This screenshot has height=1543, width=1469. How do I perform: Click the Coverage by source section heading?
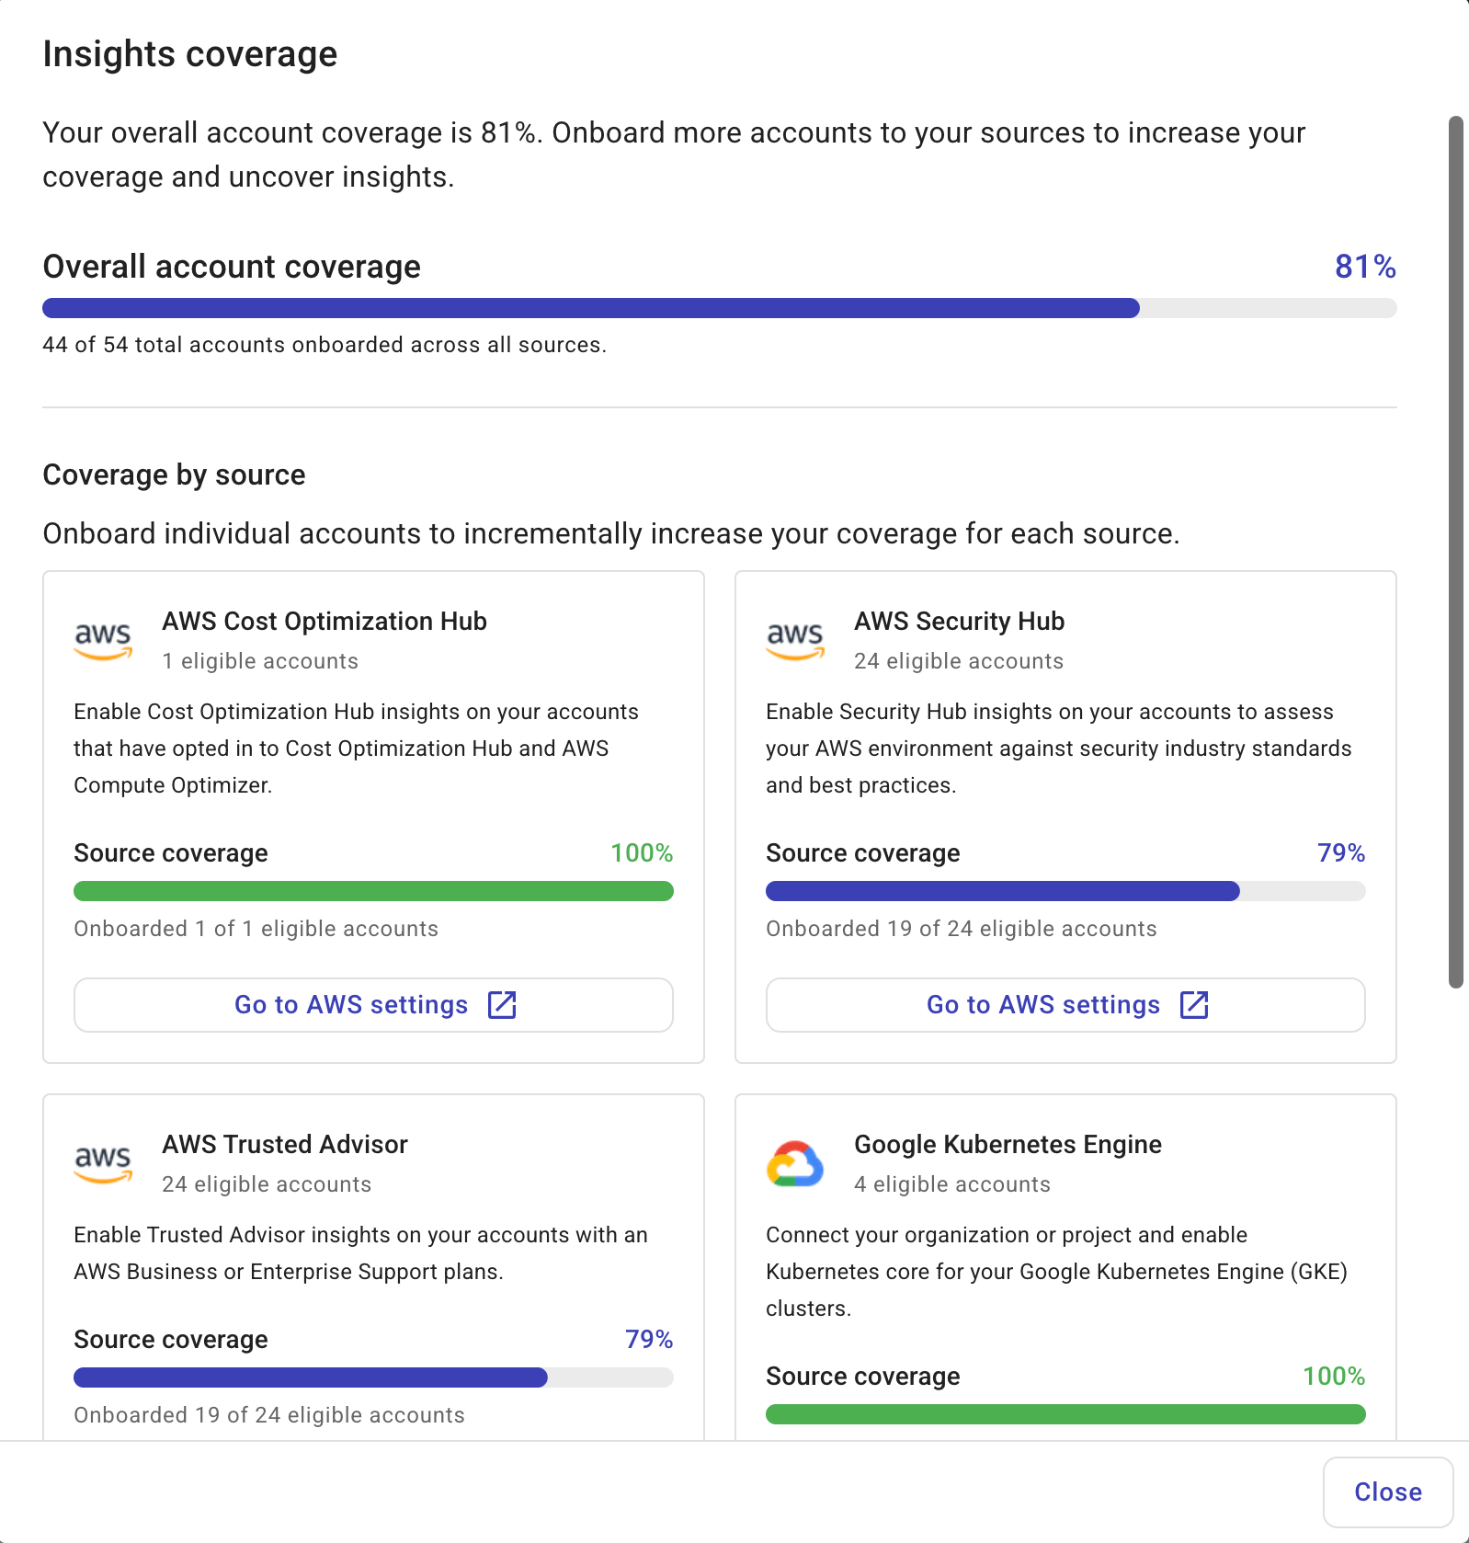[x=174, y=475]
